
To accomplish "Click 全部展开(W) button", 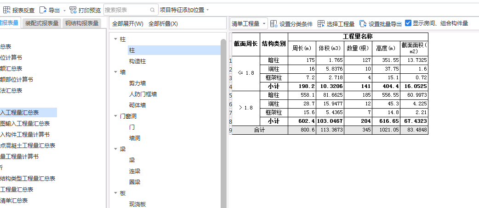I will 128,23.
